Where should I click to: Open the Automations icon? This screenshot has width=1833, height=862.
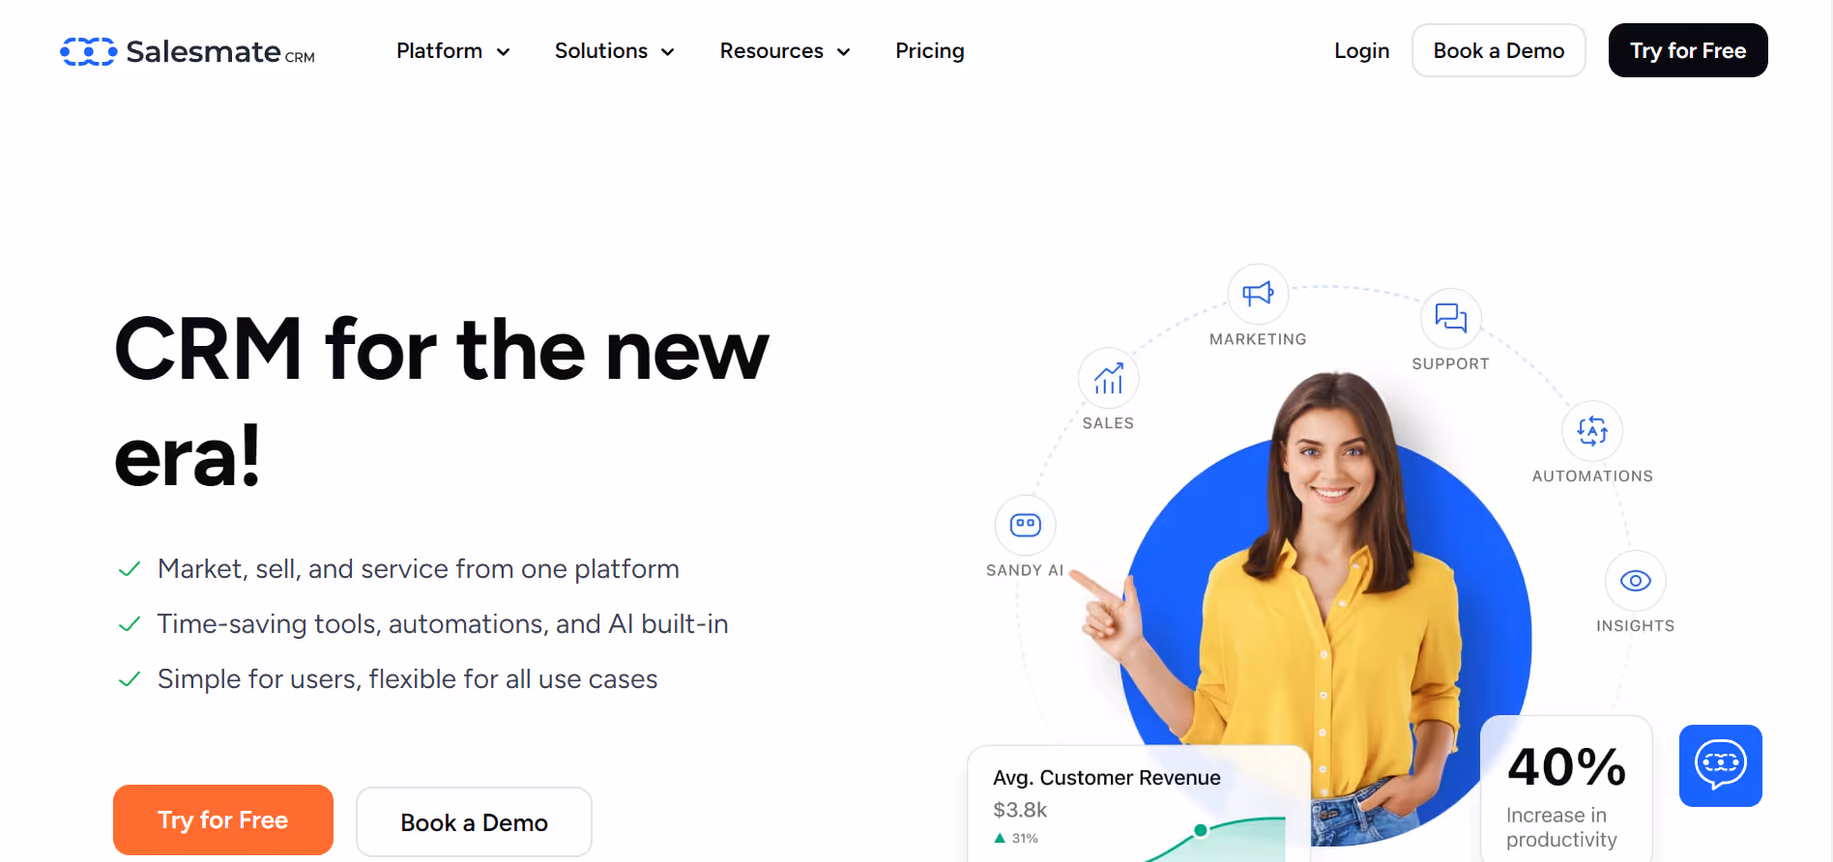tap(1592, 431)
